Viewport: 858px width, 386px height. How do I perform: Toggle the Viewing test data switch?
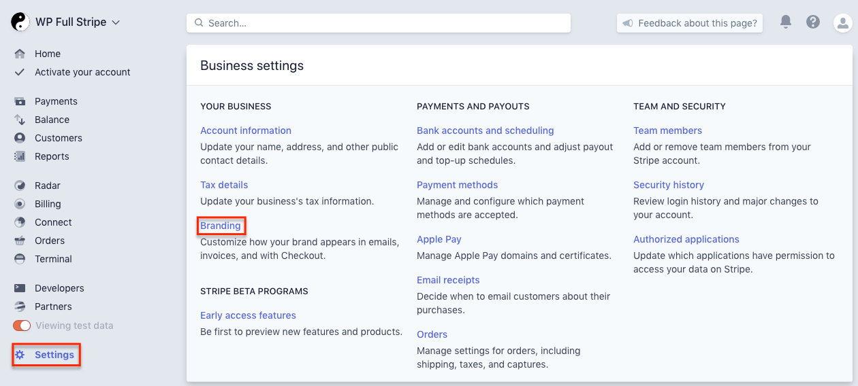(22, 326)
